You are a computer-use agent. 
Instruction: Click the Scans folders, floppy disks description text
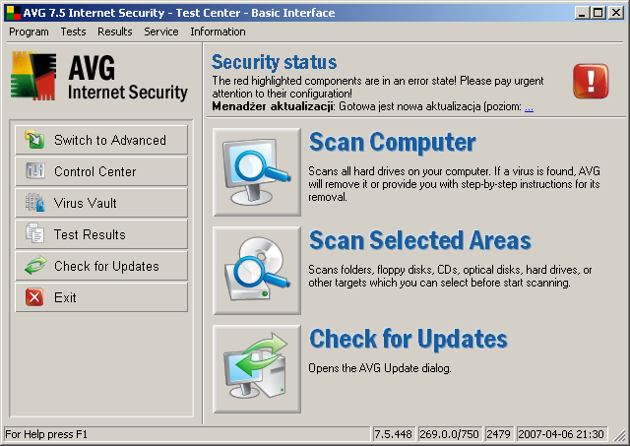point(450,276)
